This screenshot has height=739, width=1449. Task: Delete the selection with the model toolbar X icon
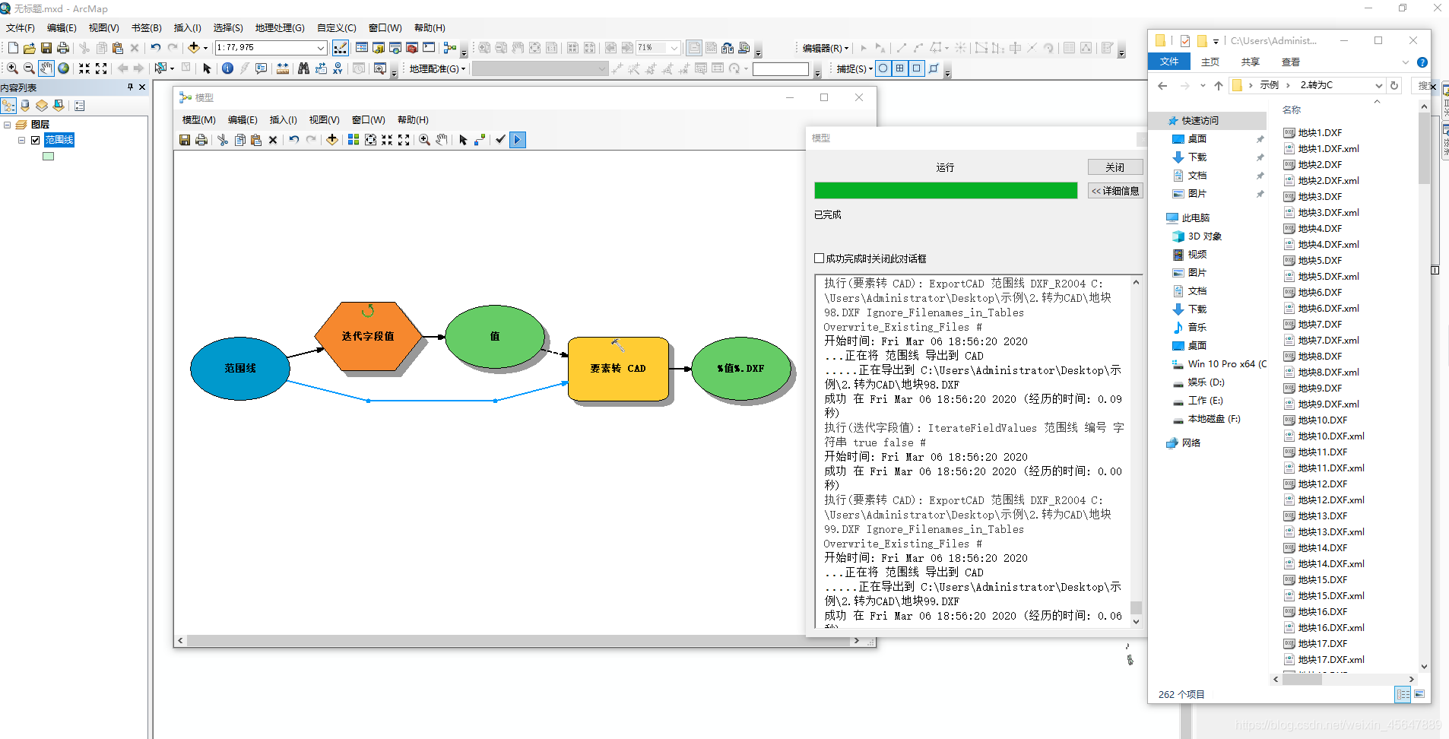(x=273, y=140)
